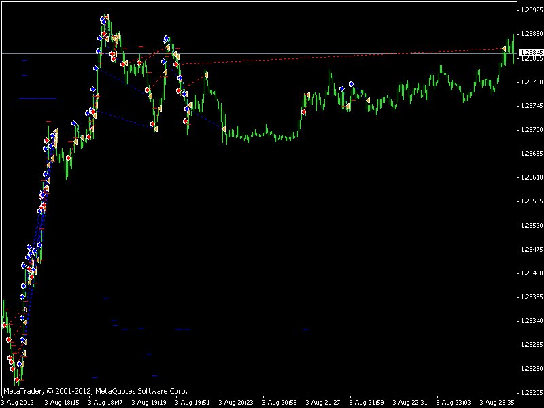Click the 1.23610 price scale label
This screenshot has height=408, width=544.
pyautogui.click(x=532, y=177)
